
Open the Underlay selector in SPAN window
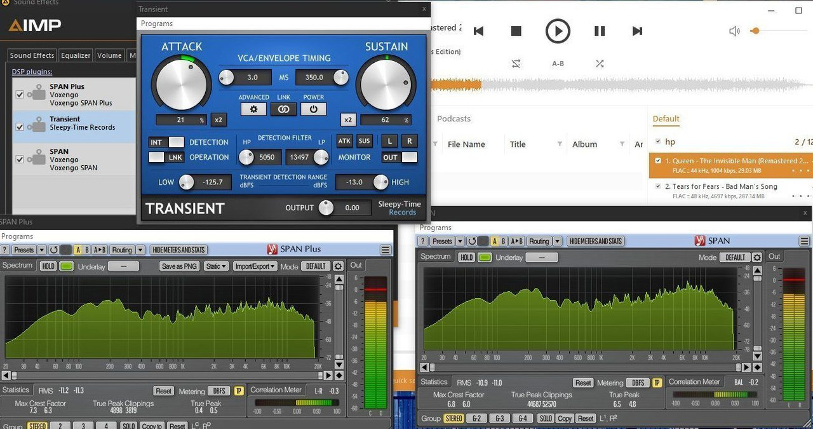pos(542,257)
